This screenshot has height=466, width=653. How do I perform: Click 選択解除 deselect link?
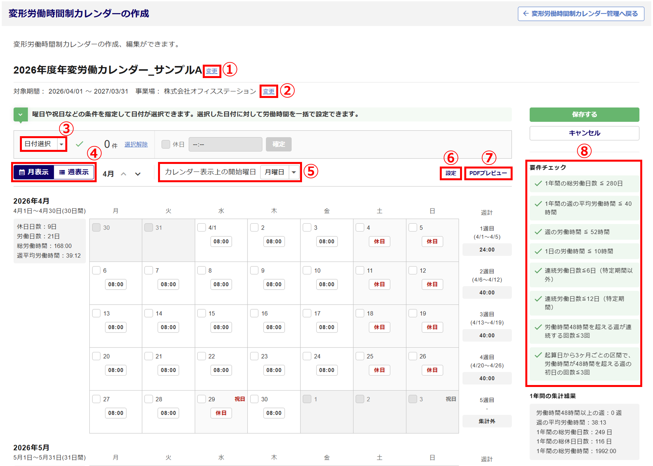(x=136, y=144)
